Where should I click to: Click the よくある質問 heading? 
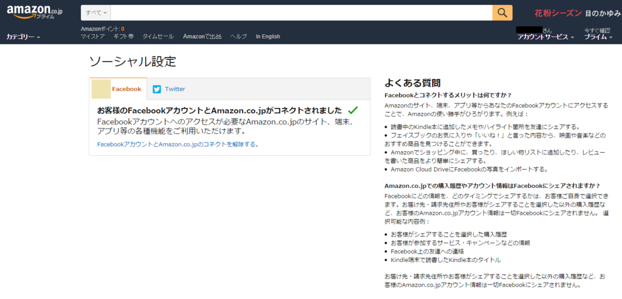(x=412, y=83)
